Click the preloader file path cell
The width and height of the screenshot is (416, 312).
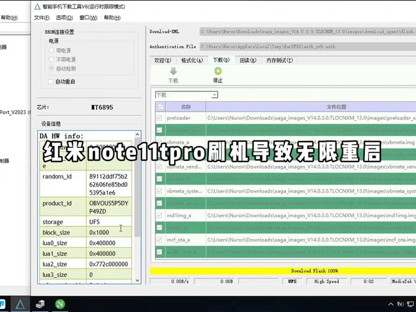(311, 118)
